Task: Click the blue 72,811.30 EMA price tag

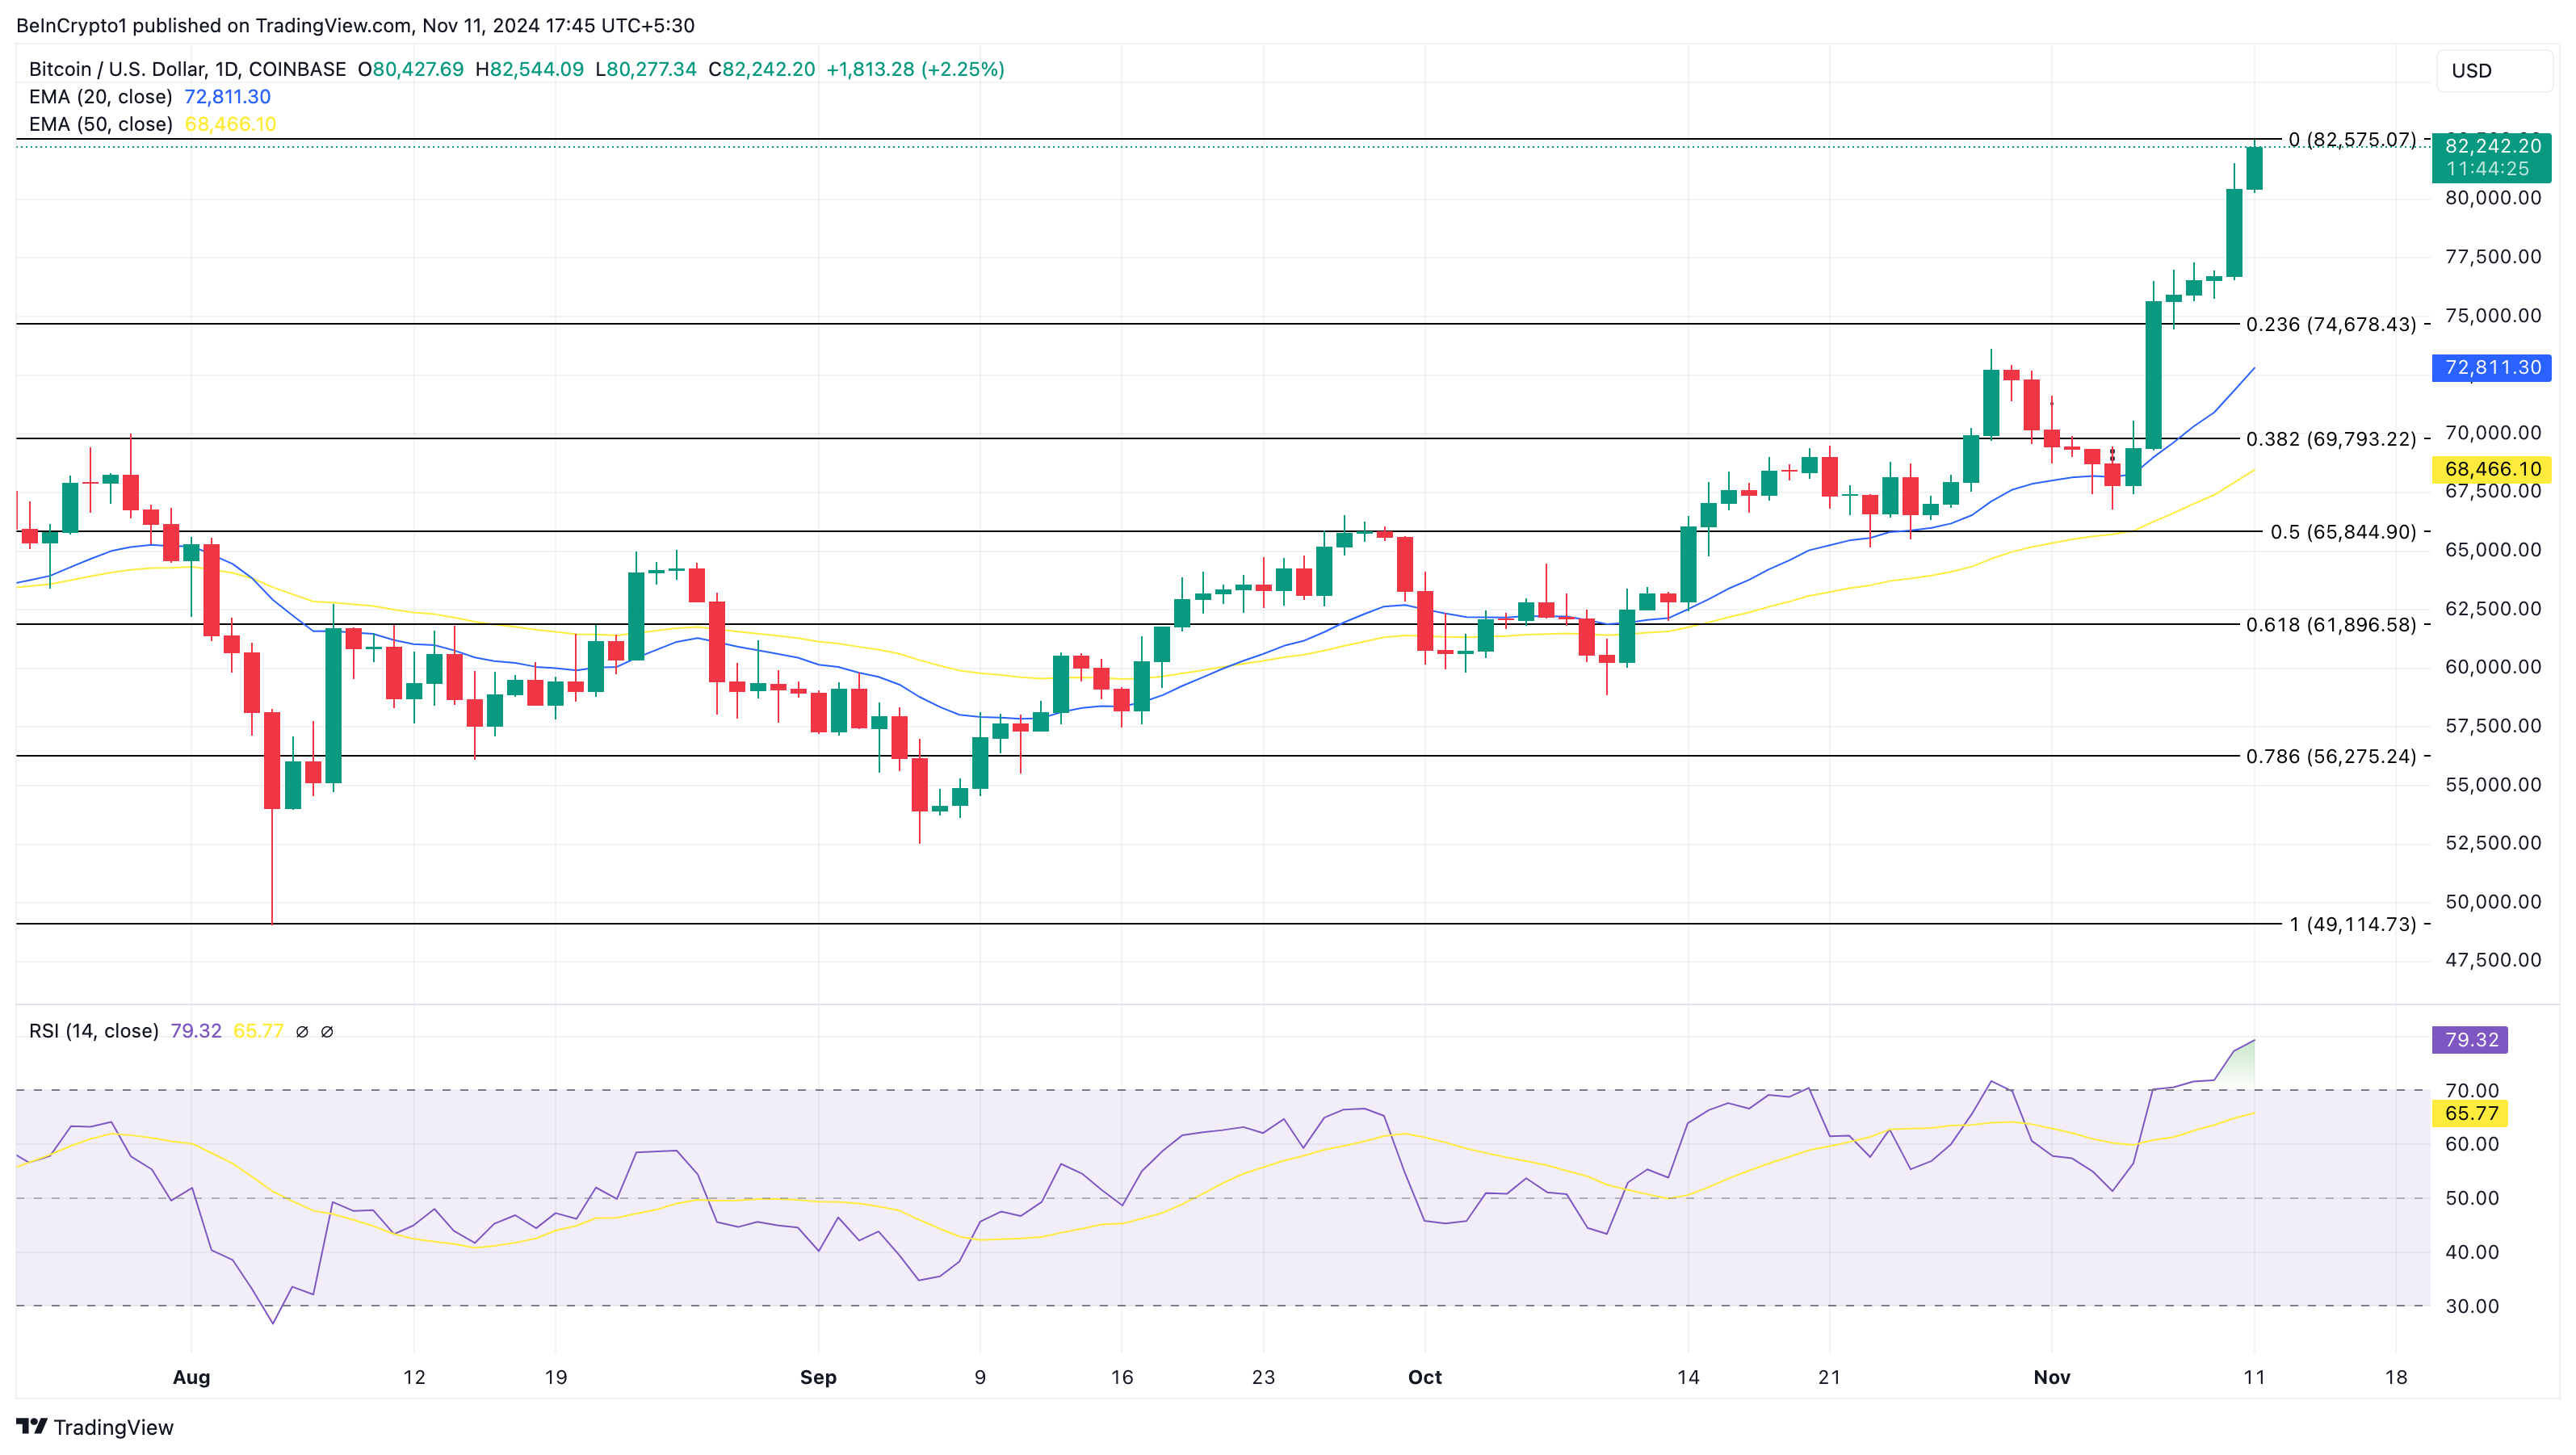Action: [2491, 368]
